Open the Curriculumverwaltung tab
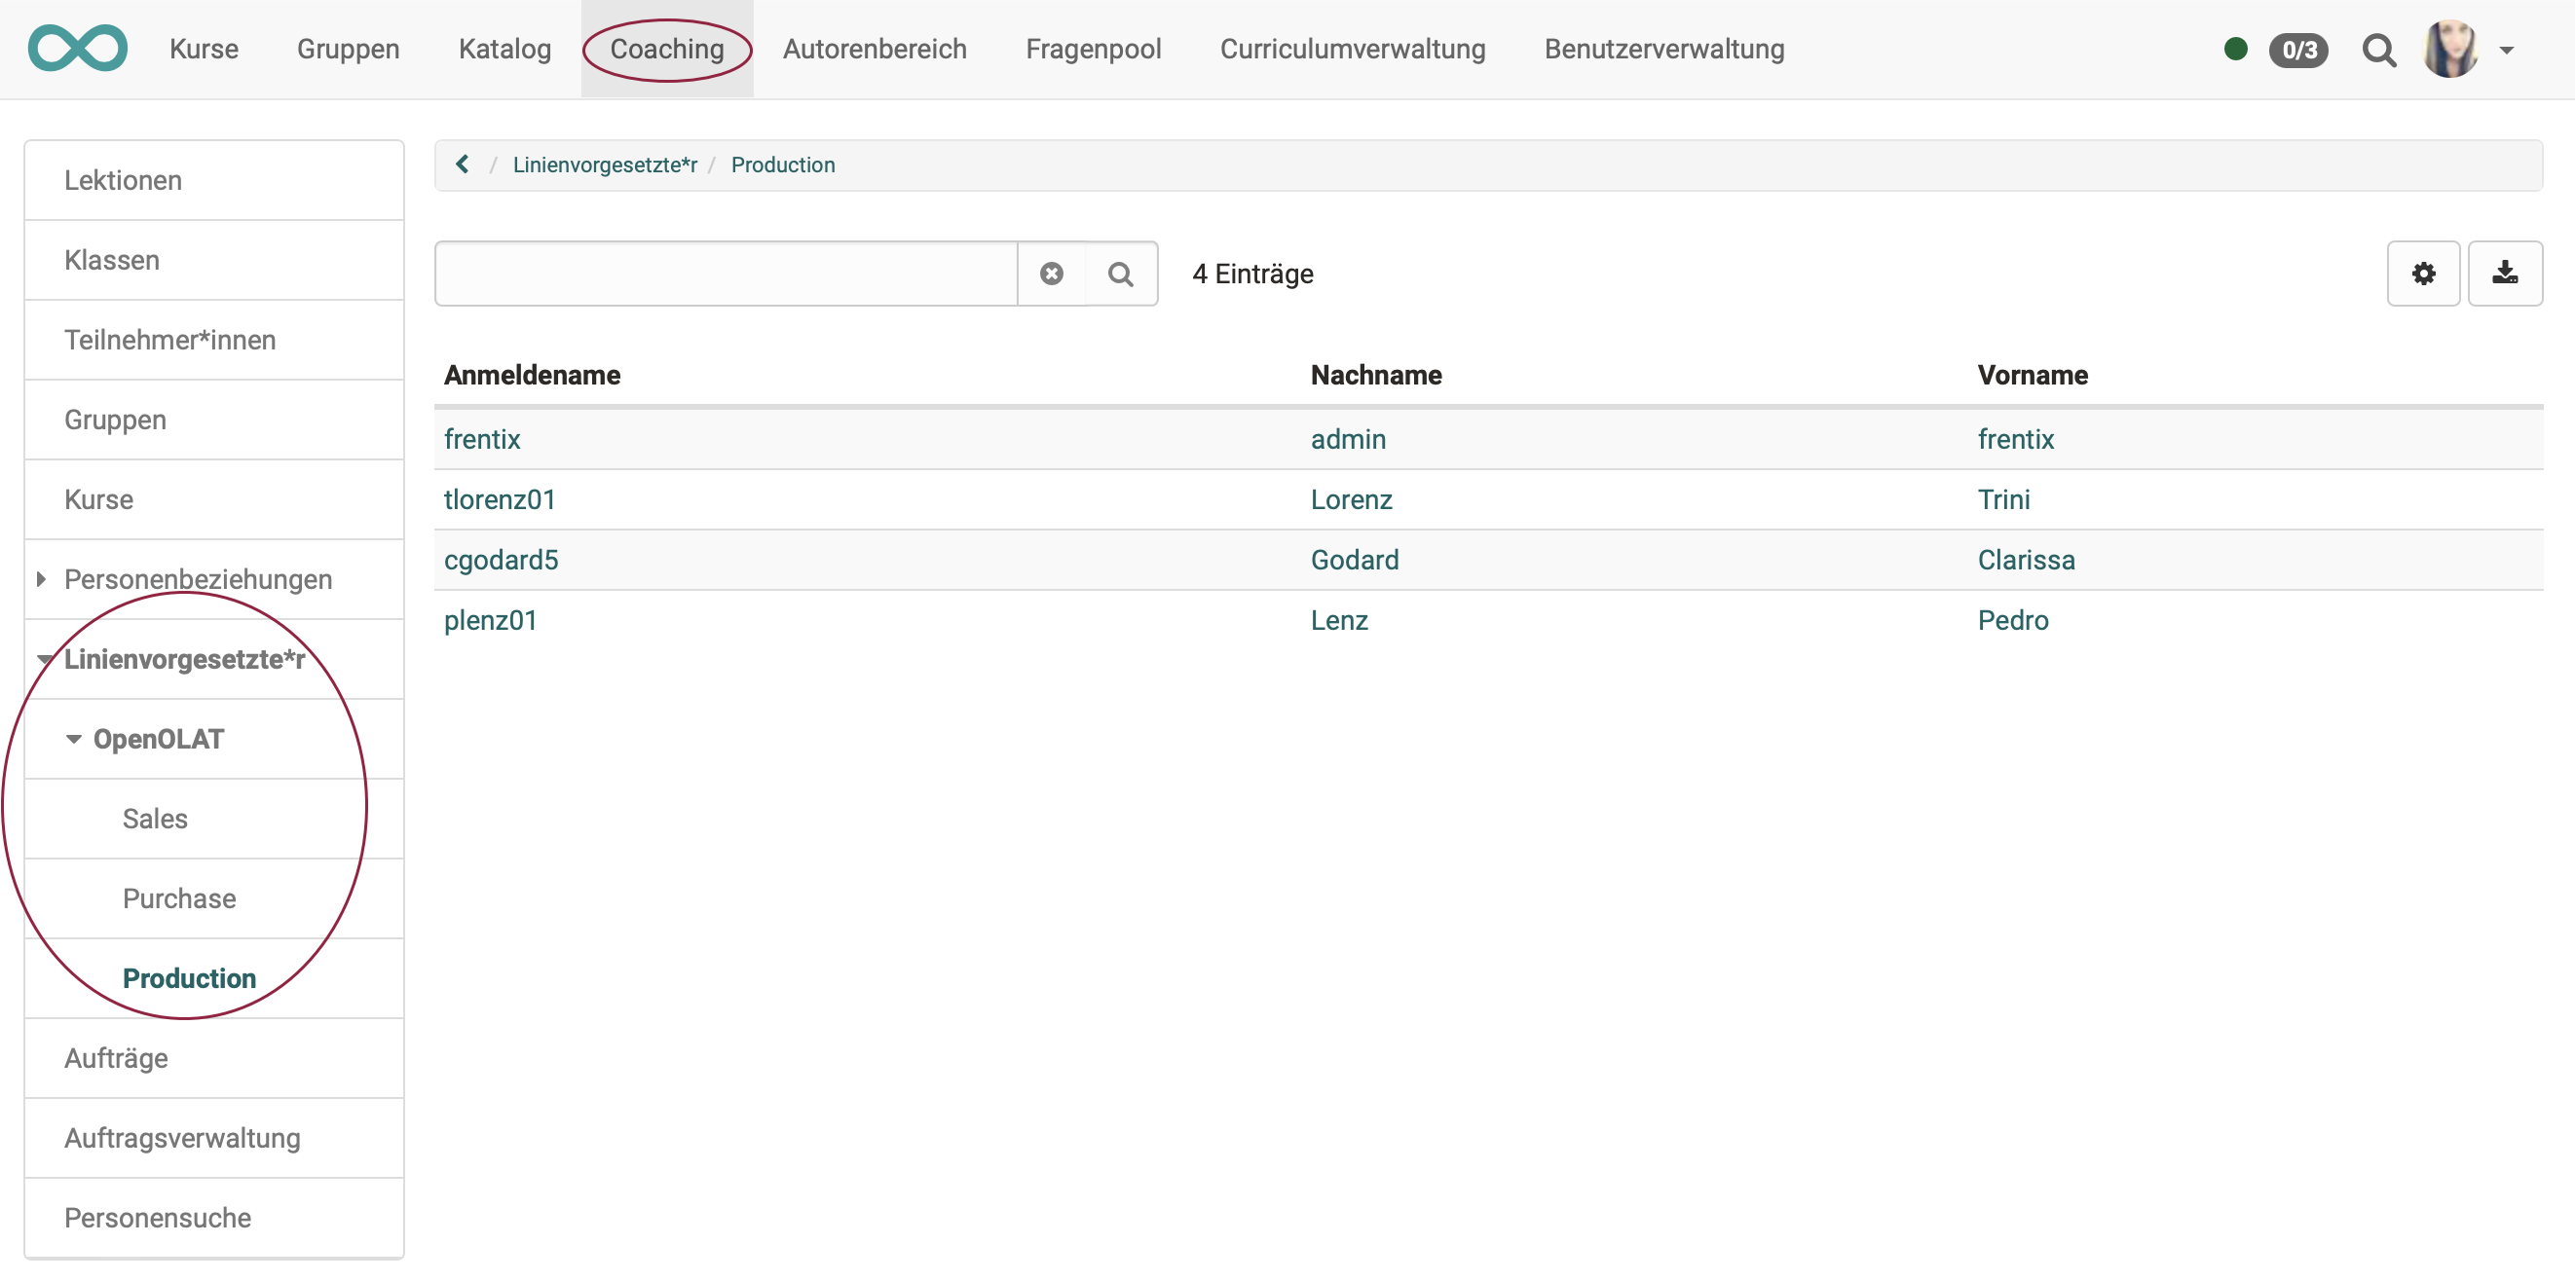The width and height of the screenshot is (2575, 1281). tap(1352, 49)
